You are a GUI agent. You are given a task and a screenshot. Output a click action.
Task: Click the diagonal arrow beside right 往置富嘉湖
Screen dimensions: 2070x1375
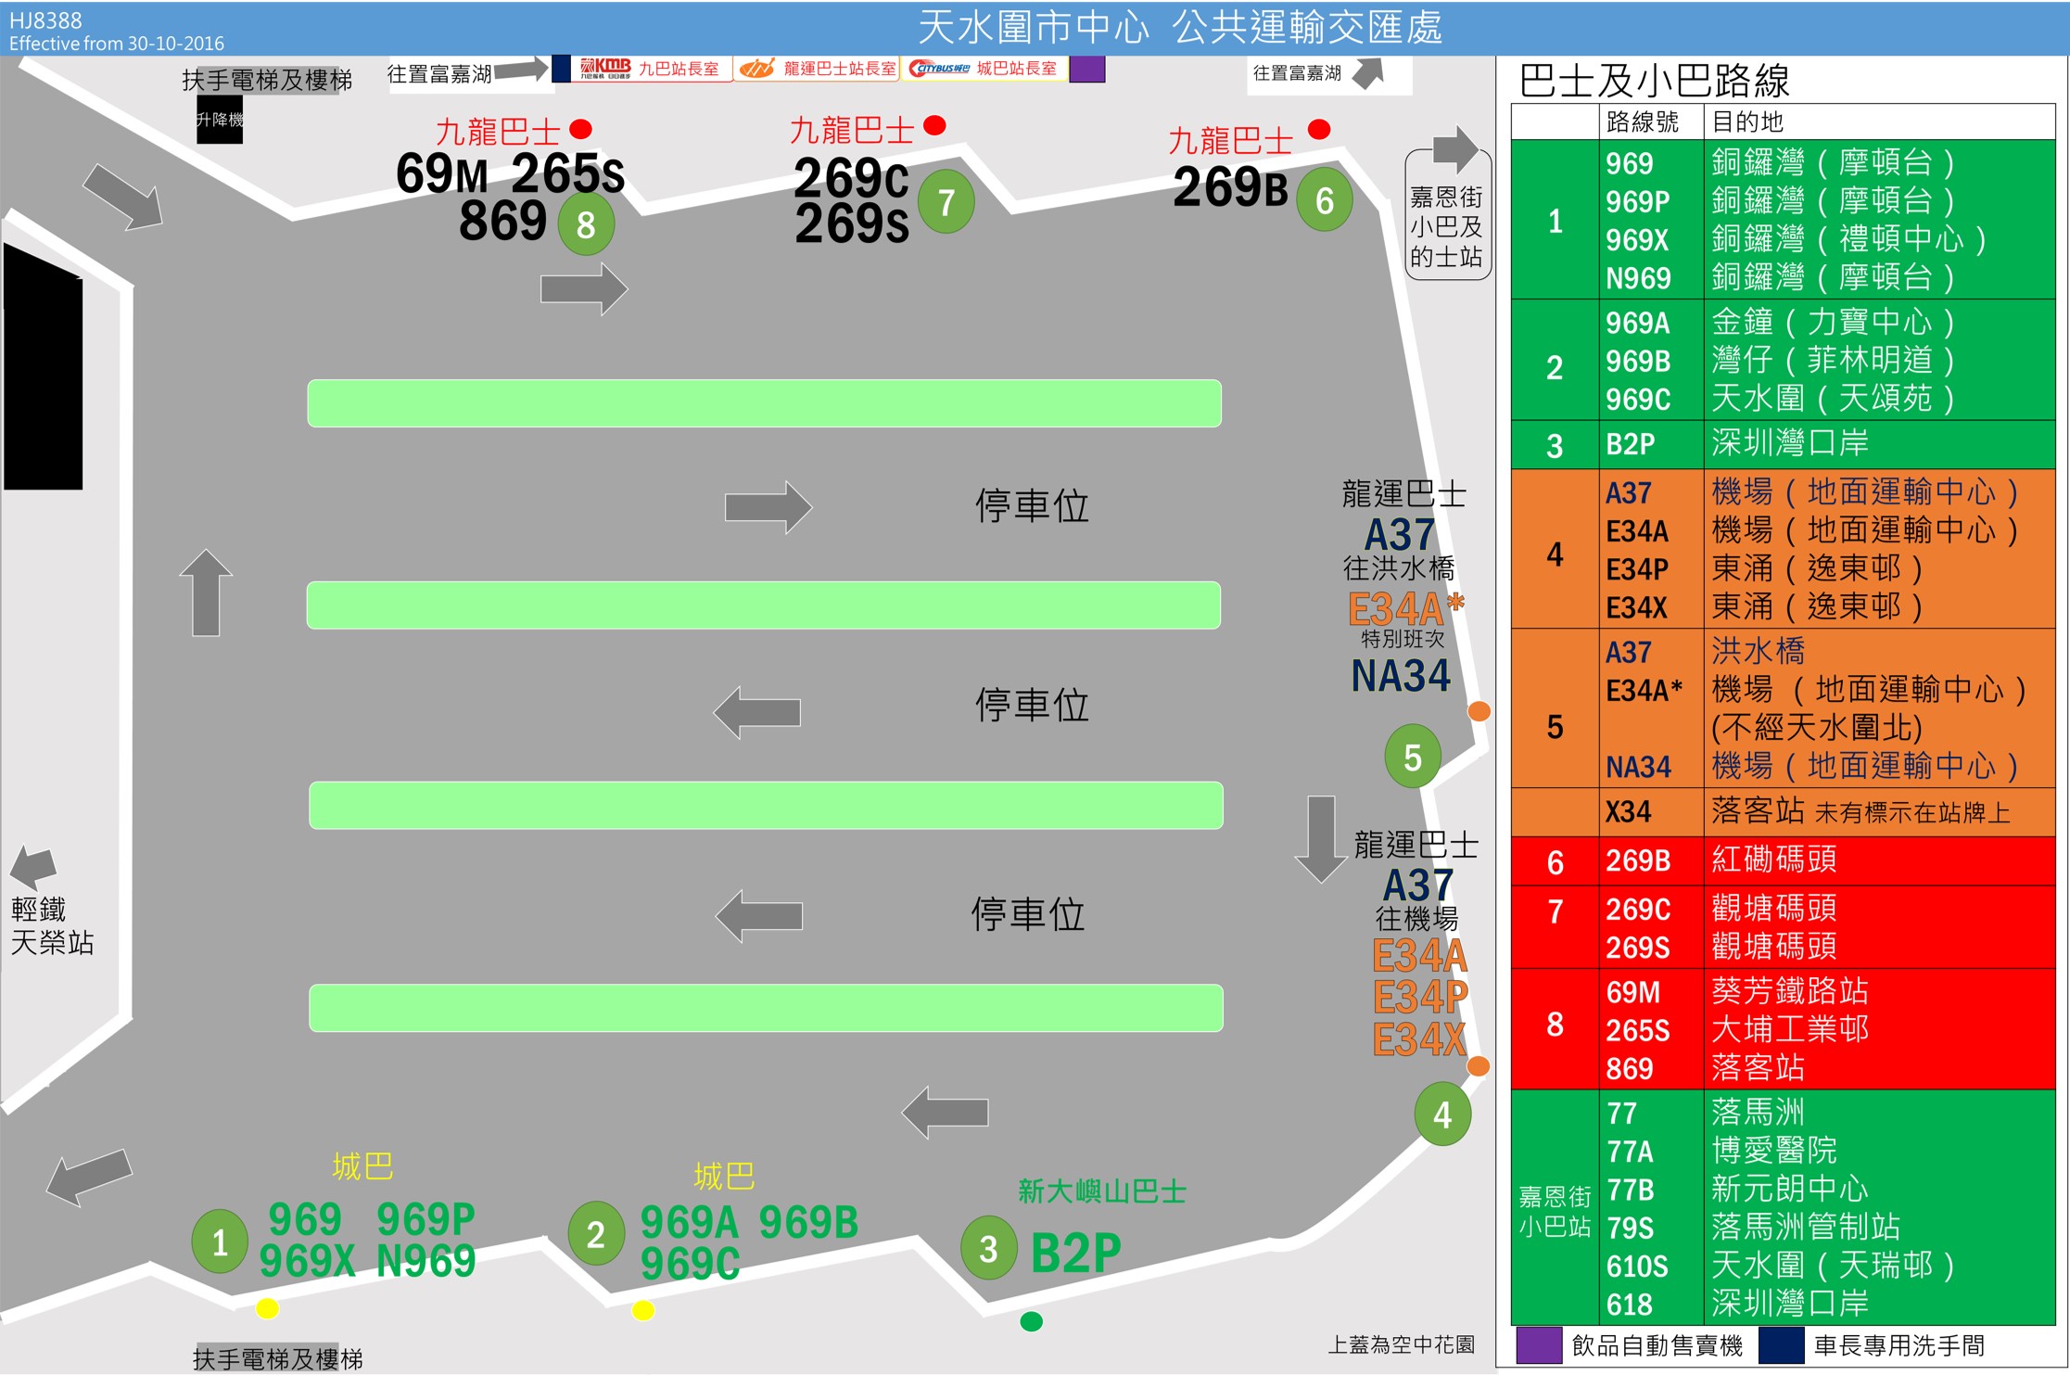(1368, 73)
